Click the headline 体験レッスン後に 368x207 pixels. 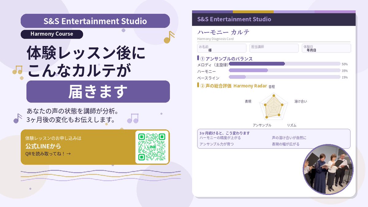pos(86,53)
